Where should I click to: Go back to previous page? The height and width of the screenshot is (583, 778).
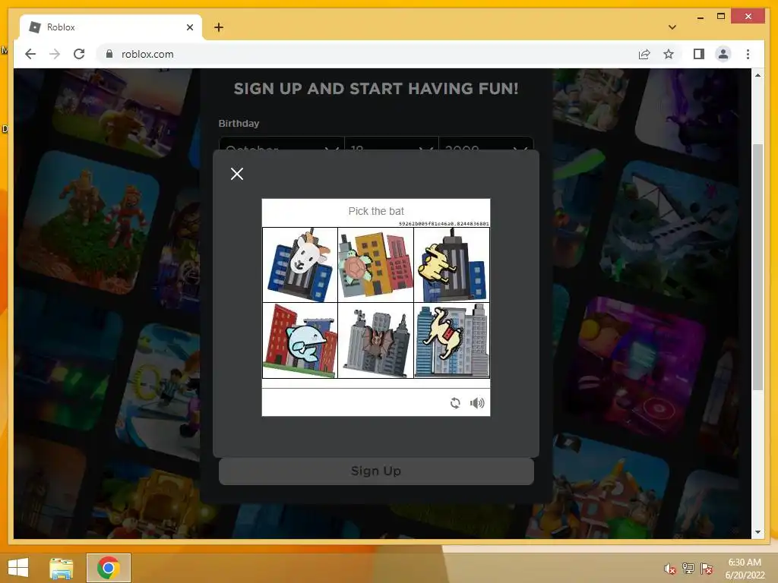pyautogui.click(x=30, y=54)
